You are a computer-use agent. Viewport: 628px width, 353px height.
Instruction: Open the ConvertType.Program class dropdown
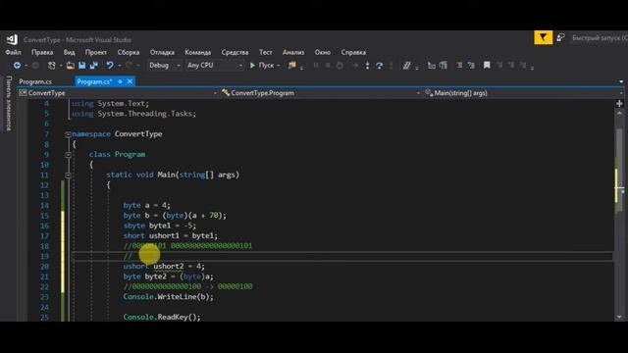point(321,93)
